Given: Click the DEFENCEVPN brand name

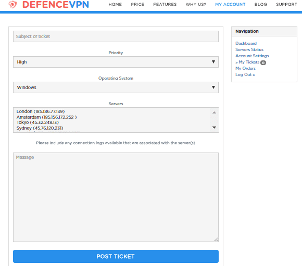Looking at the screenshot, I should pyautogui.click(x=56, y=5).
